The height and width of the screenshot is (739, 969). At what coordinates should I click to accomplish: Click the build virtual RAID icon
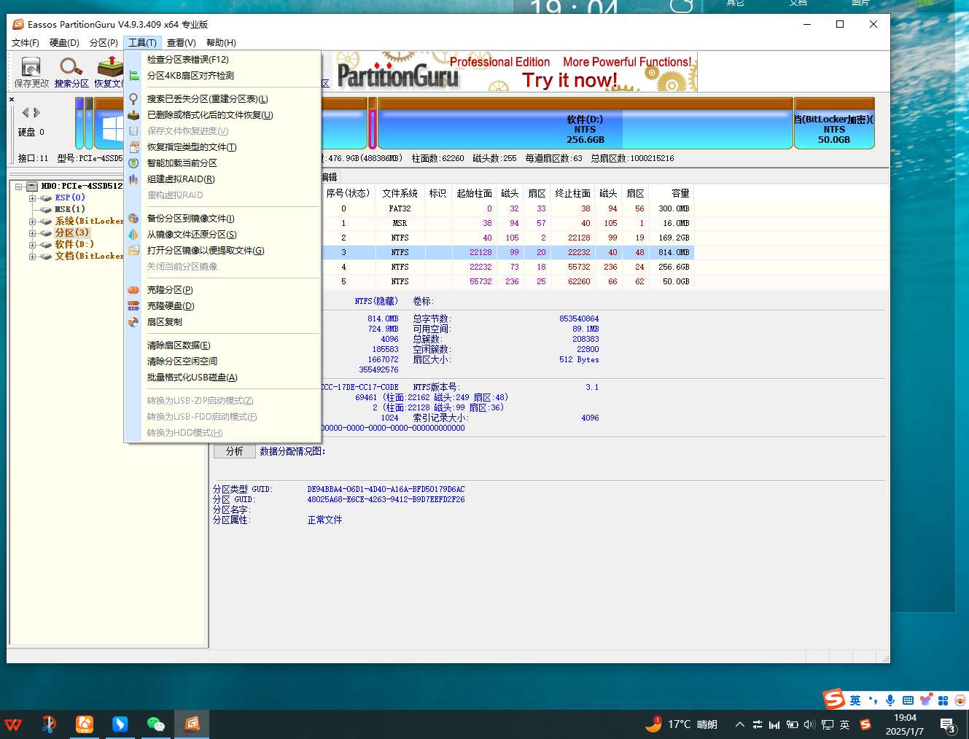click(133, 179)
